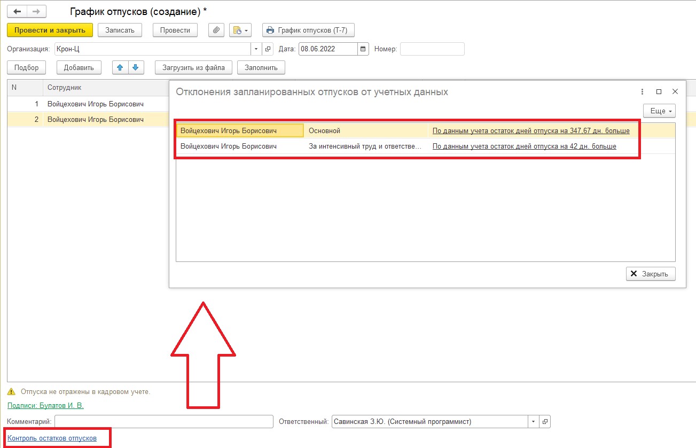Screen dimensions: 696x448
Task: Open link about 347,67 дн. больше
Action: pos(531,130)
